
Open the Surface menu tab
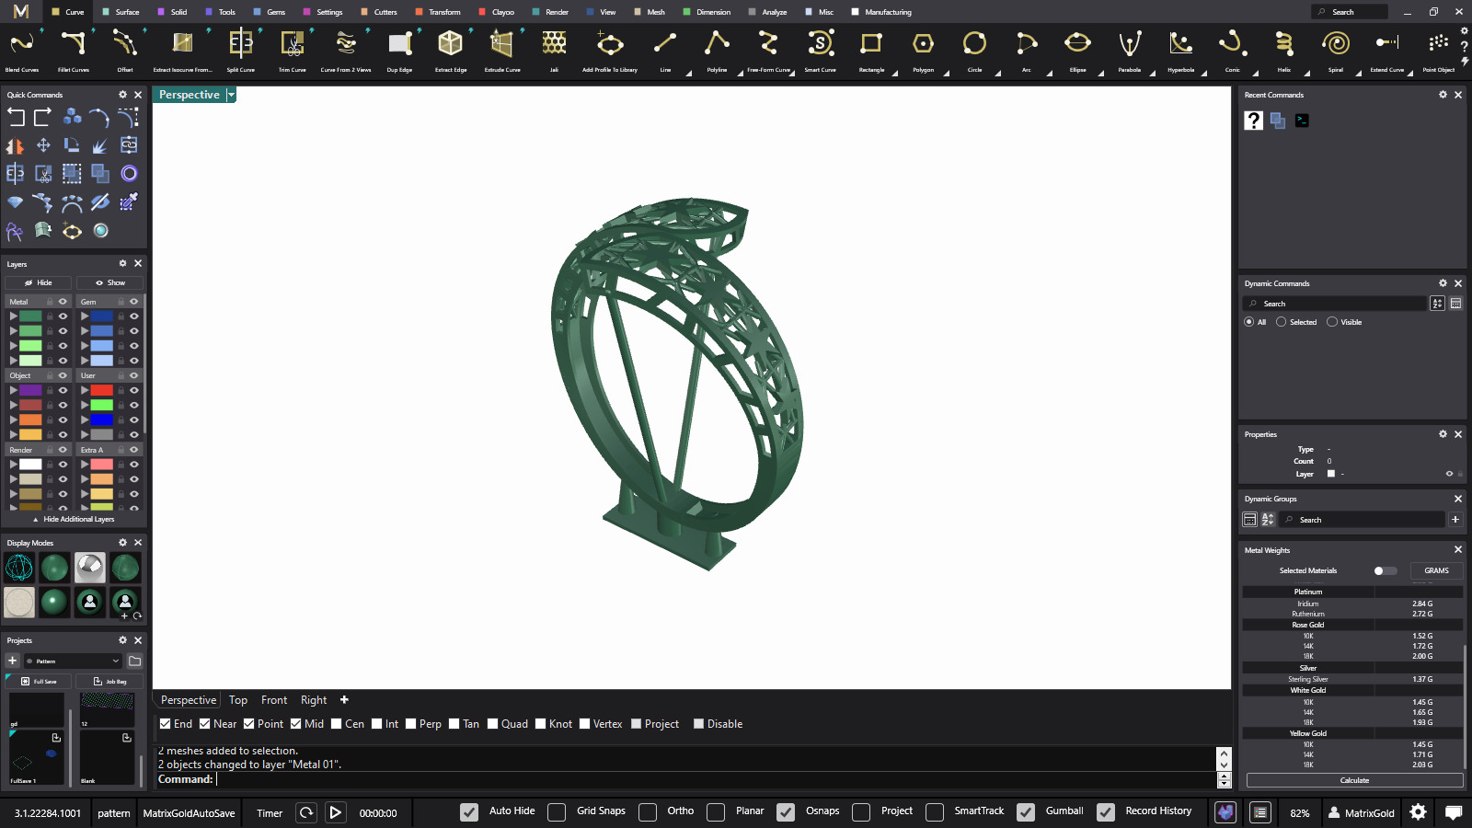click(x=121, y=12)
